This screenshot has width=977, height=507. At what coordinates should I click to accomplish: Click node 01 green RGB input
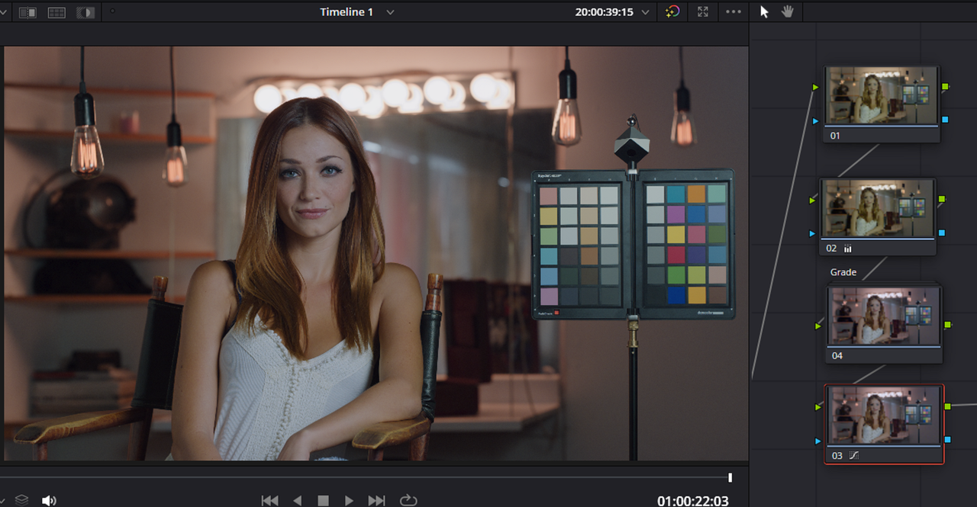click(x=816, y=88)
